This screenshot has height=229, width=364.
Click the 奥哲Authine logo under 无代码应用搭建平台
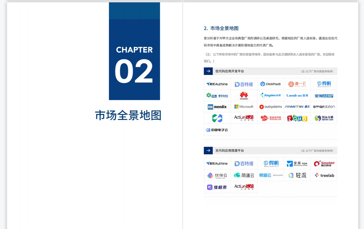217,163
